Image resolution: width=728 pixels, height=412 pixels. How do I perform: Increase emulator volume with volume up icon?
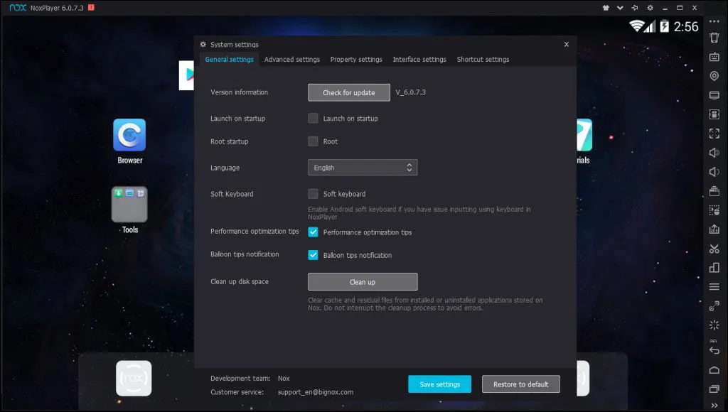coord(714,152)
